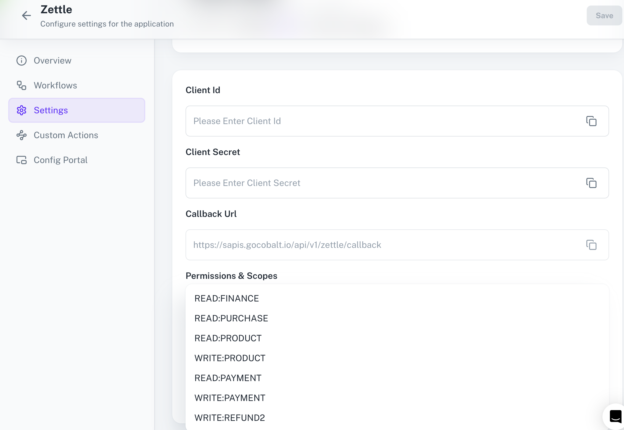Image resolution: width=624 pixels, height=430 pixels.
Task: Click the Config Portal icon
Action: point(22,160)
